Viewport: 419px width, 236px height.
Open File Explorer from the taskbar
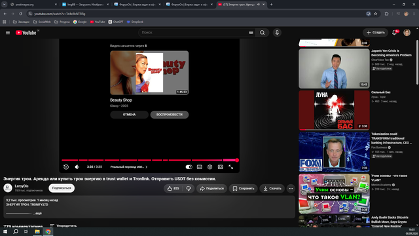tap(37, 231)
